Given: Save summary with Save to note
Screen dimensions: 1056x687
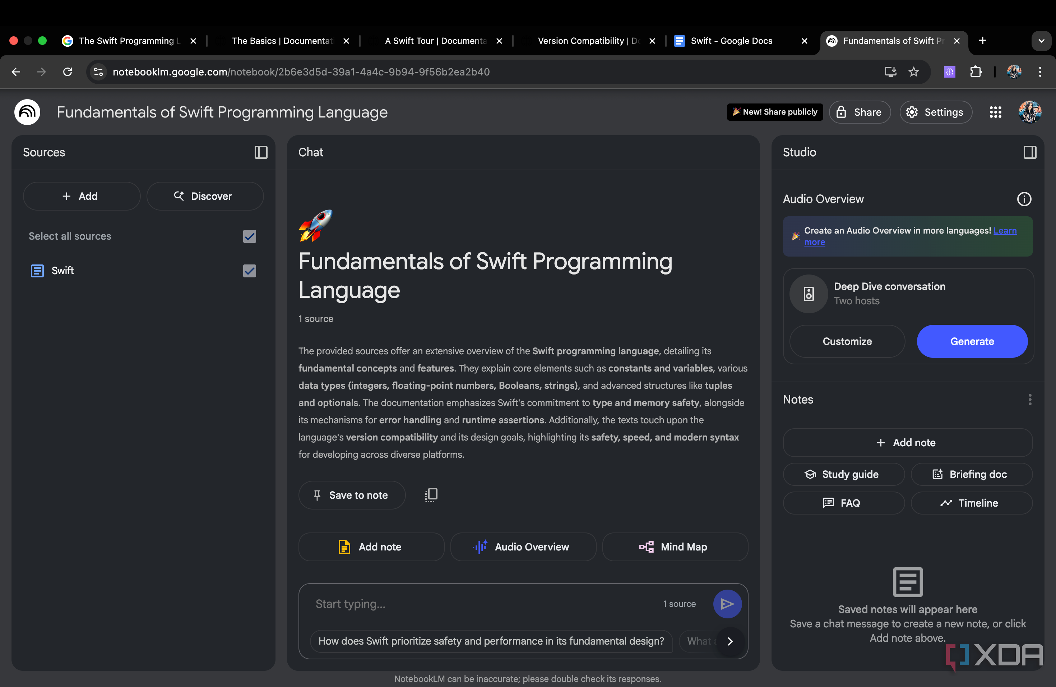Looking at the screenshot, I should click(x=351, y=495).
